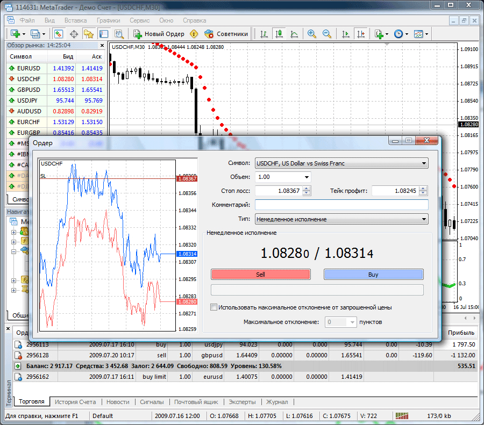The width and height of the screenshot is (484, 425).
Task: Select the Expert Advisors icon in Navigator
Action: (x=24, y=250)
